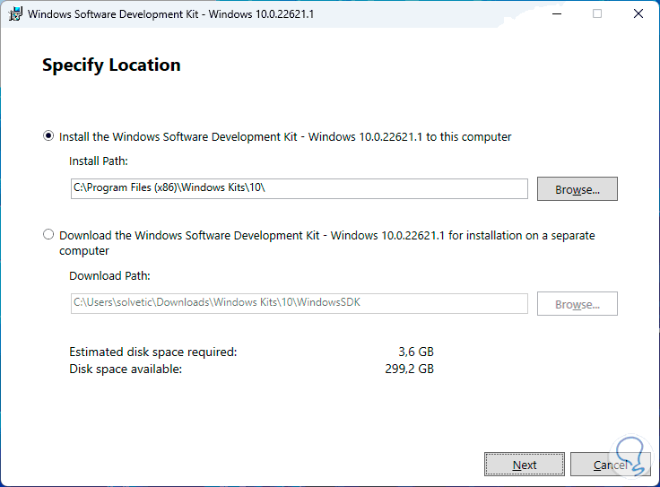Image resolution: width=660 pixels, height=487 pixels.
Task: Click the Download Path text field
Action: click(x=299, y=303)
